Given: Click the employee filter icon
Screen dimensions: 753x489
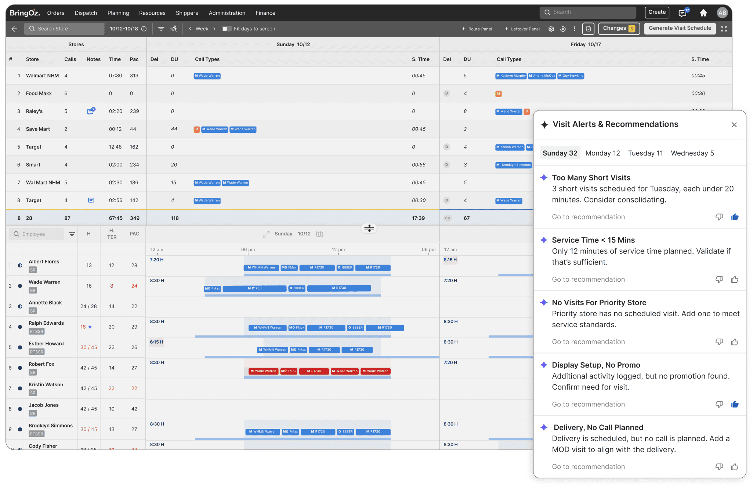Looking at the screenshot, I should [x=72, y=234].
